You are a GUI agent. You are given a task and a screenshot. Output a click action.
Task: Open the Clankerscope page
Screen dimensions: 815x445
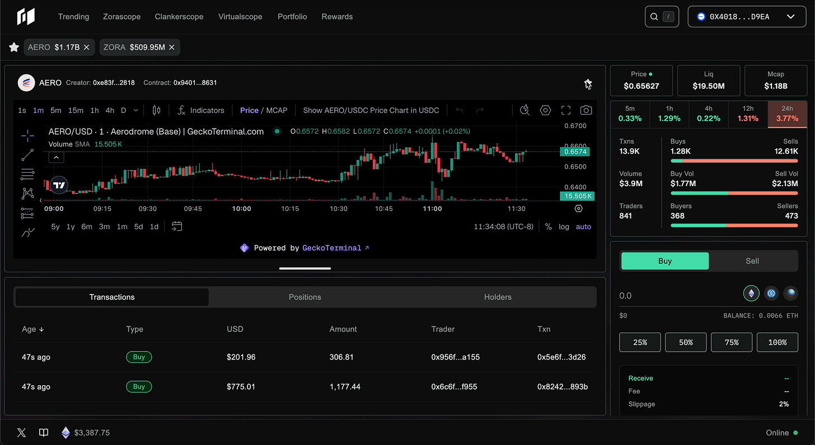coord(179,17)
